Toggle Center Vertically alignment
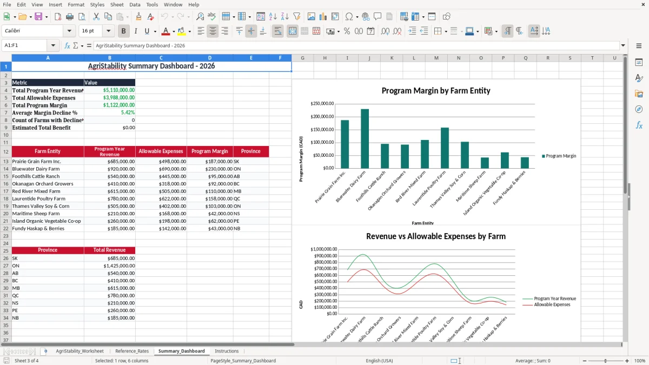This screenshot has width=649, height=365. pyautogui.click(x=251, y=31)
